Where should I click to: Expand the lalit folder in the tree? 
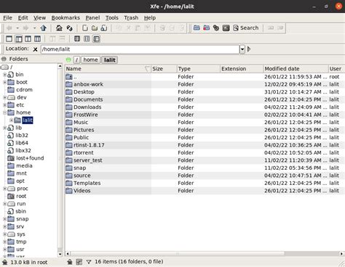click(11, 120)
